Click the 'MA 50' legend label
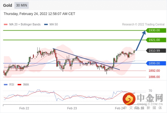This screenshot has height=113, width=167. click(54, 25)
